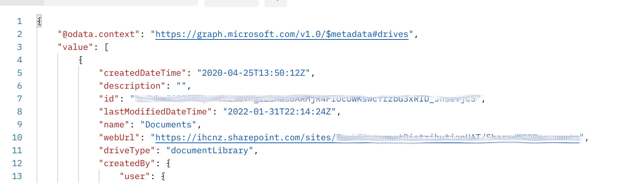Click the "description" key
Image resolution: width=632 pixels, height=183 pixels.
tap(132, 86)
